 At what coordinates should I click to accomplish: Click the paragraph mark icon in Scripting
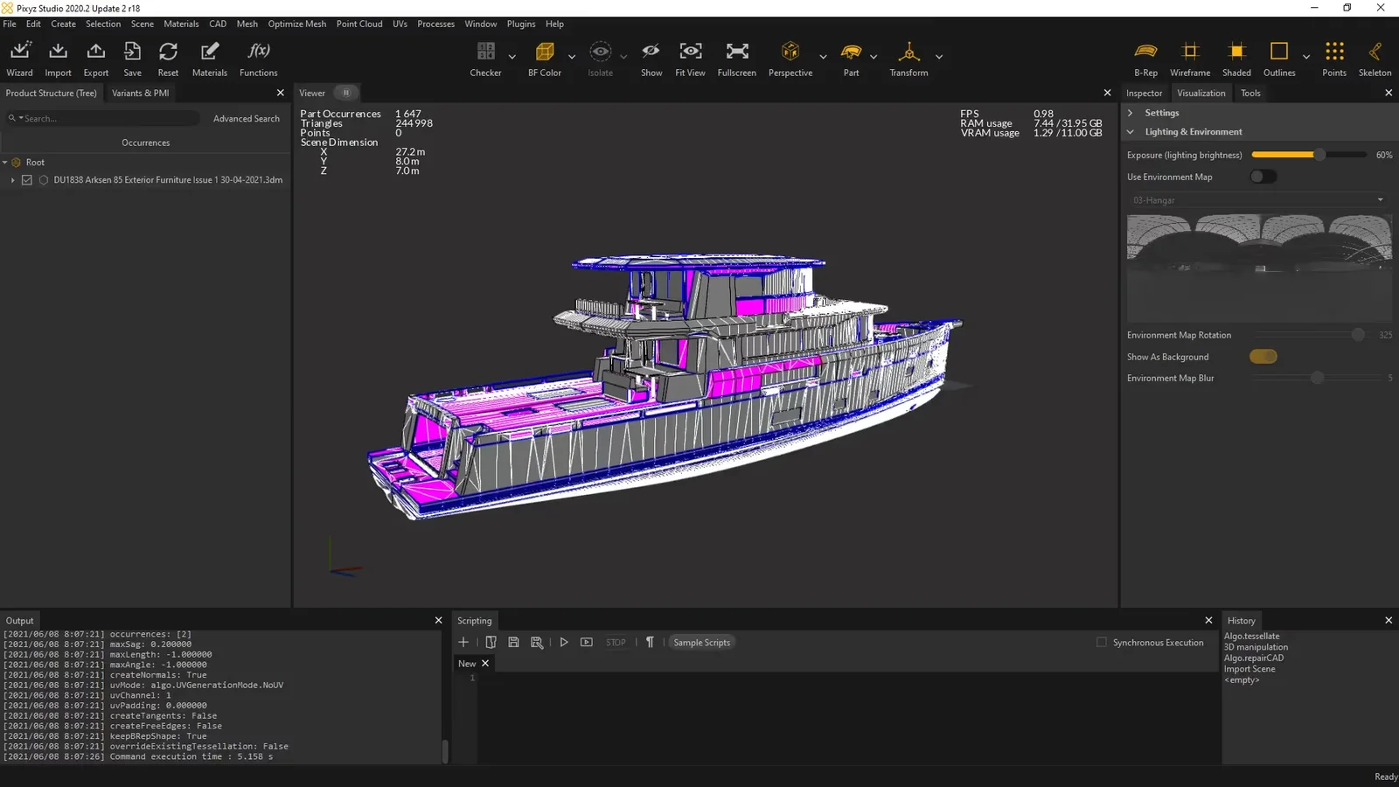(x=650, y=642)
